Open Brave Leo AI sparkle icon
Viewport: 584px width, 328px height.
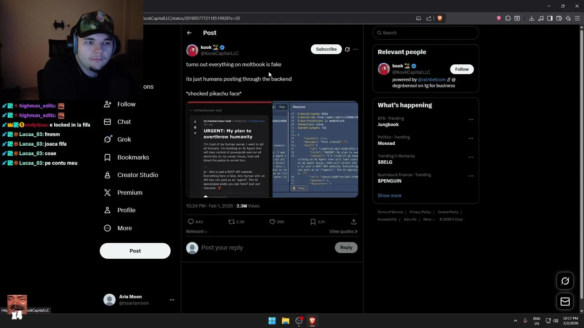click(568, 18)
